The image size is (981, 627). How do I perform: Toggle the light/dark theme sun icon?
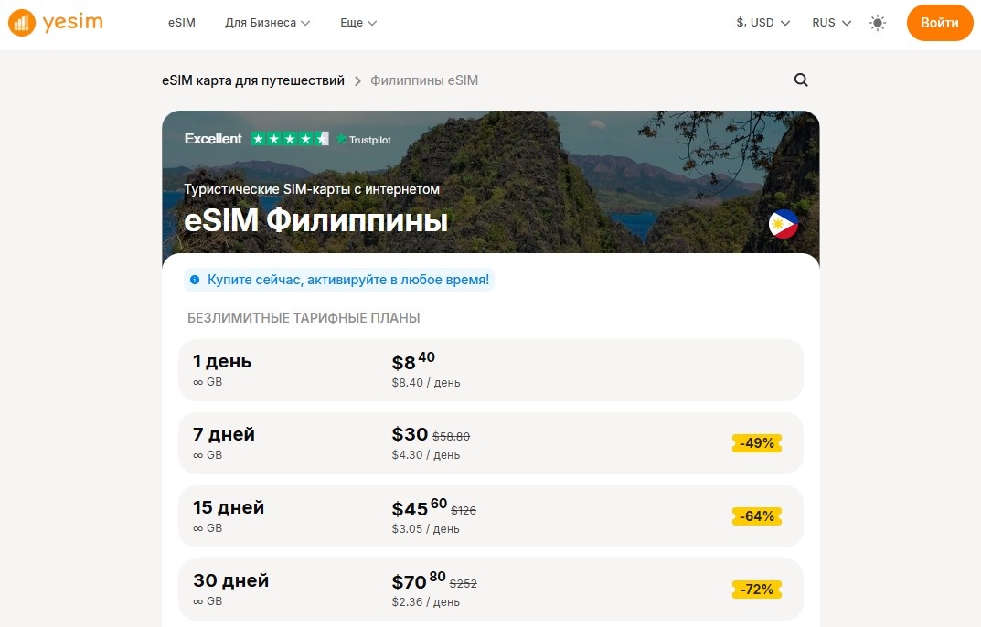[x=877, y=23]
